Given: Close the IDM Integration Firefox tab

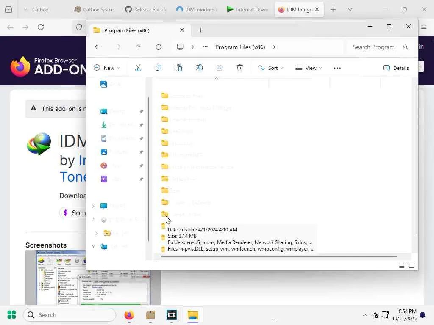Looking at the screenshot, I should pyautogui.click(x=317, y=9).
